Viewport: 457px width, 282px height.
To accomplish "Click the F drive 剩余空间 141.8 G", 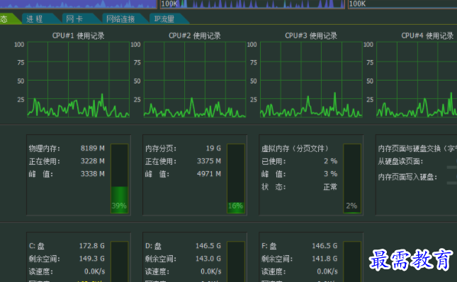I will tap(325, 259).
